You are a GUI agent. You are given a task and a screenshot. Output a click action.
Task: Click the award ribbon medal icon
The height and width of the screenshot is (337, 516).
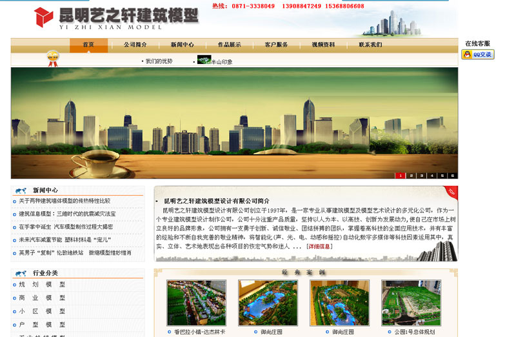coord(53,59)
